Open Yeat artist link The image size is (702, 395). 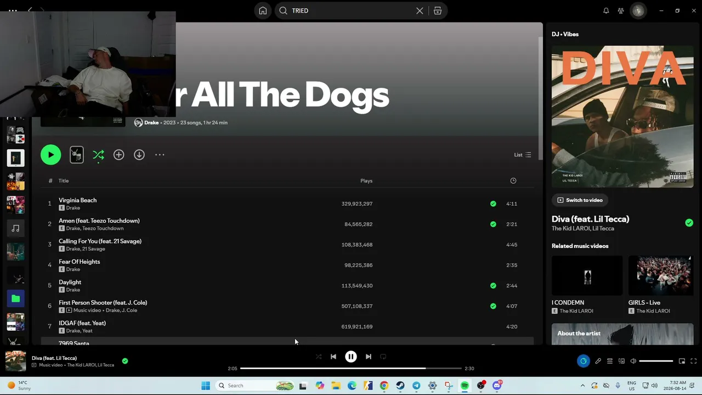pyautogui.click(x=87, y=331)
